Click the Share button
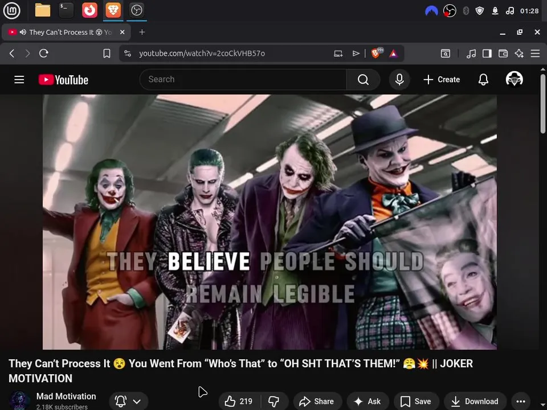Viewport: 547px width, 410px height. (317, 401)
